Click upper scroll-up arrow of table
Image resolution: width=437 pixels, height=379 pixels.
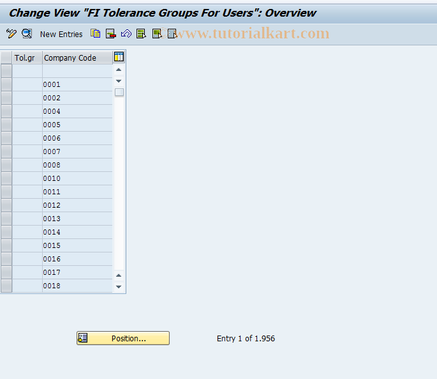(x=119, y=70)
